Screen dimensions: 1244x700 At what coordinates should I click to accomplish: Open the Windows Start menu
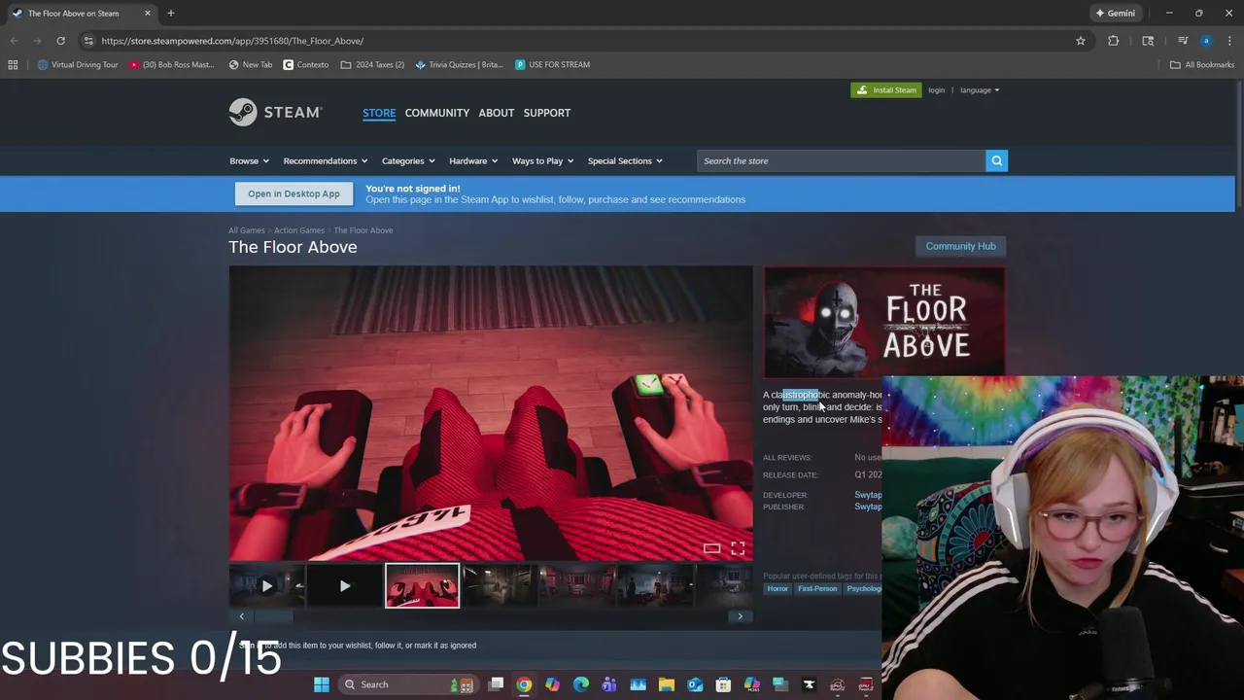pyautogui.click(x=321, y=684)
